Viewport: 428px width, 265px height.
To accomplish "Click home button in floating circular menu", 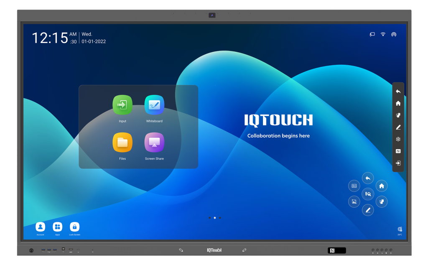I will coord(381,186).
